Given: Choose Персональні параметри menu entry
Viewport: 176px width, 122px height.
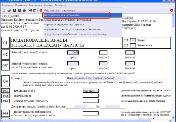Looking at the screenshot, I should 82,10.
